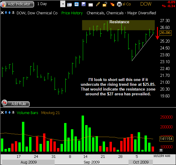
Task: Click the 141154 volume value tag
Action: 166,139
